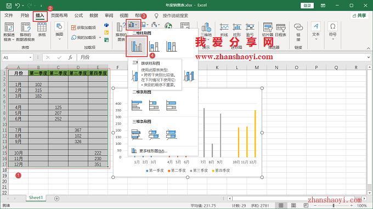Click the People Graph add-in icon
Image resolution: width=373 pixels, height=209 pixels.
tap(106, 40)
